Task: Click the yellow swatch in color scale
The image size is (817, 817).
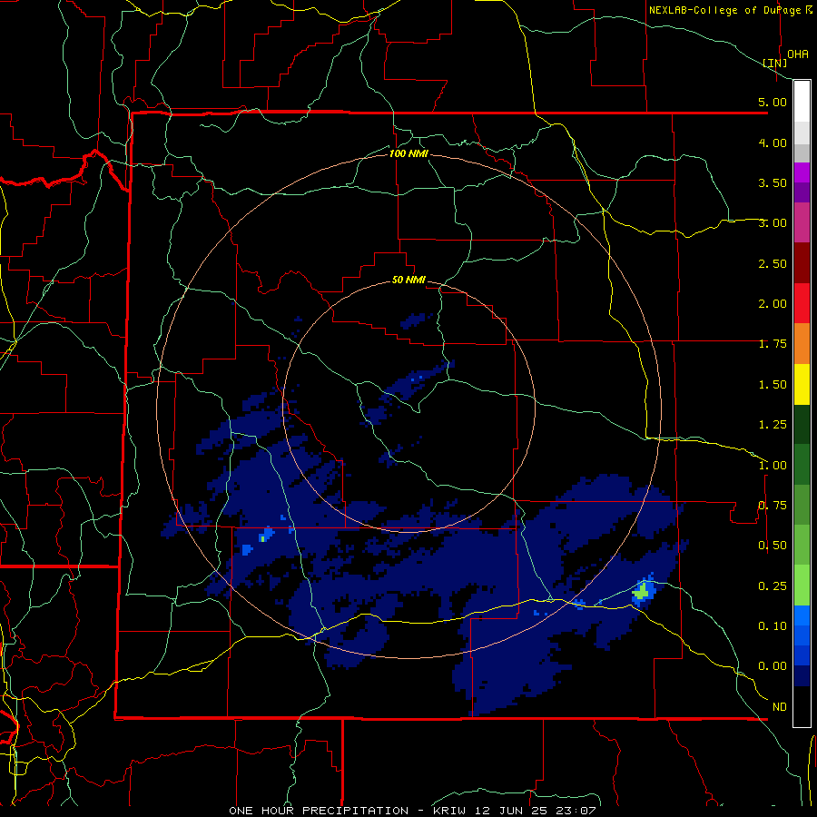Action: click(802, 384)
